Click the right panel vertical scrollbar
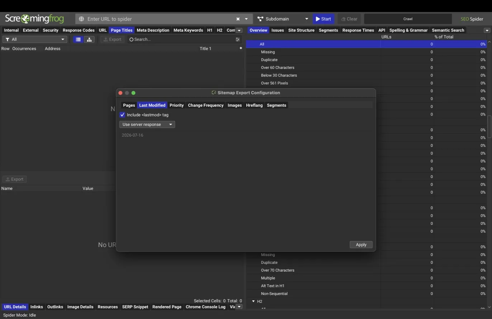The height and width of the screenshot is (319, 492). pyautogui.click(x=489, y=126)
